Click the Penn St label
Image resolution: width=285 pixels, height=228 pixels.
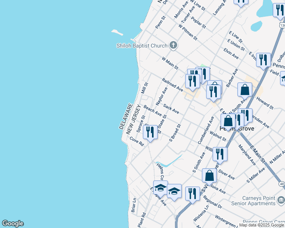(160, 22)
